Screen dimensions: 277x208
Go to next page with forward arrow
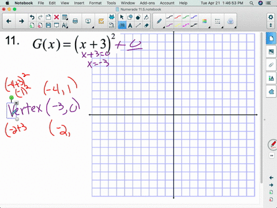(21, 21)
